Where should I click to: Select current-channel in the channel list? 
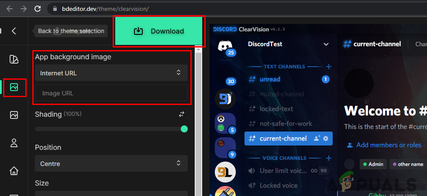click(x=289, y=139)
